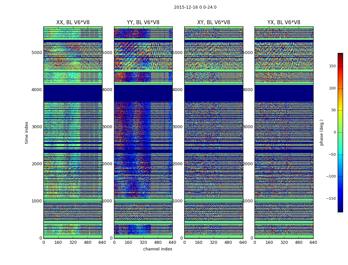Click the figure date title 2015-12-16 0.0-24.0
Screen dimensions: 348x265
[x=195, y=7]
